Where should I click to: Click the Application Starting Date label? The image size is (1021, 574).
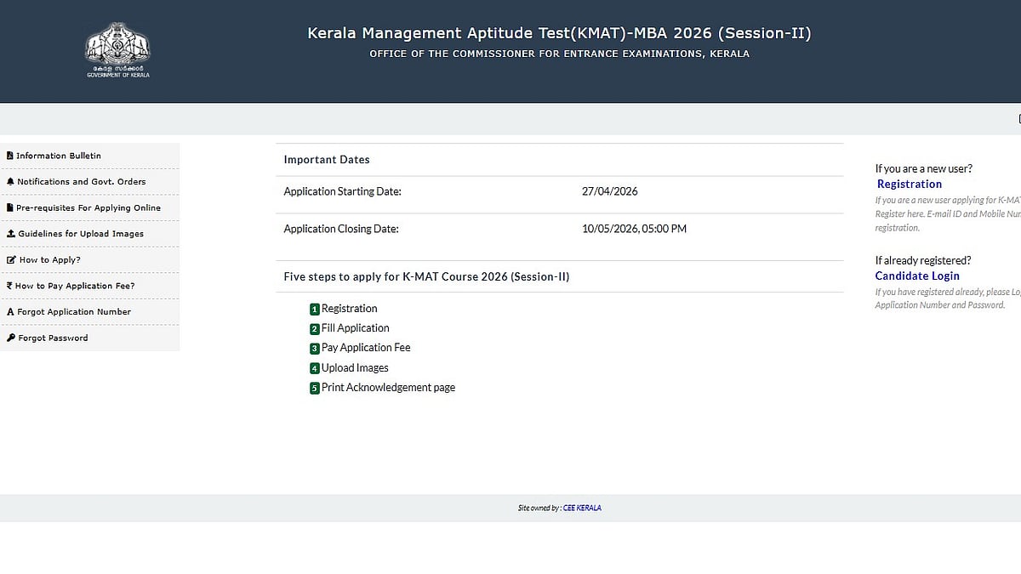(x=342, y=191)
